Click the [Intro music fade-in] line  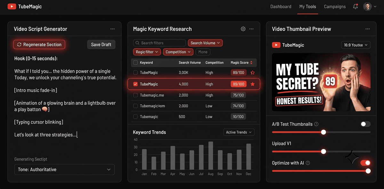pos(36,90)
